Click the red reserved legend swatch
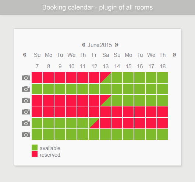The image size is (195, 182). click(35, 154)
